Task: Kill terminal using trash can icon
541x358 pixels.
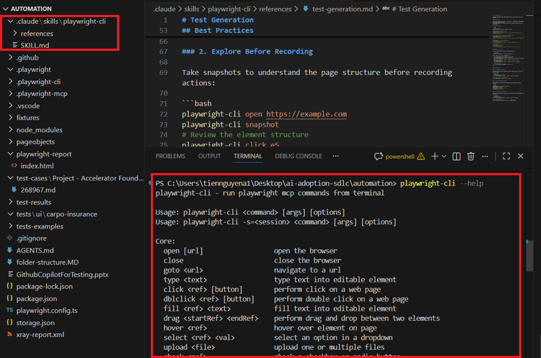Action: pos(471,156)
